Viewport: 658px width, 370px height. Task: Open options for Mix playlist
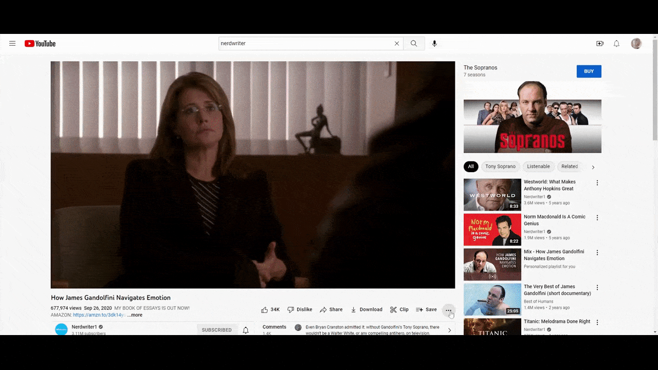[597, 253]
